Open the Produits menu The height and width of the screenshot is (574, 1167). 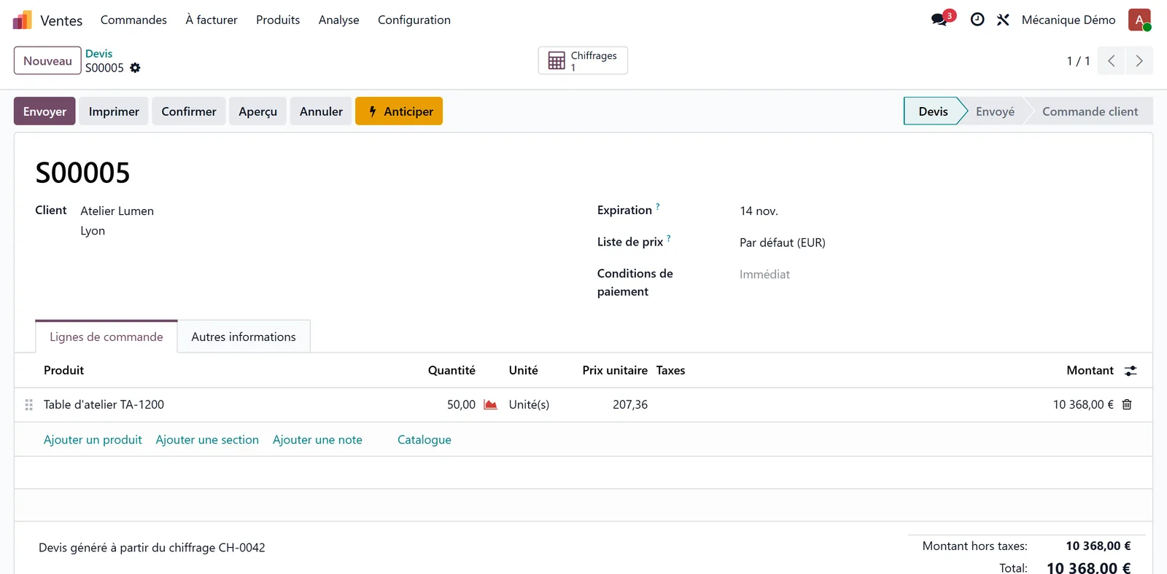tap(278, 20)
